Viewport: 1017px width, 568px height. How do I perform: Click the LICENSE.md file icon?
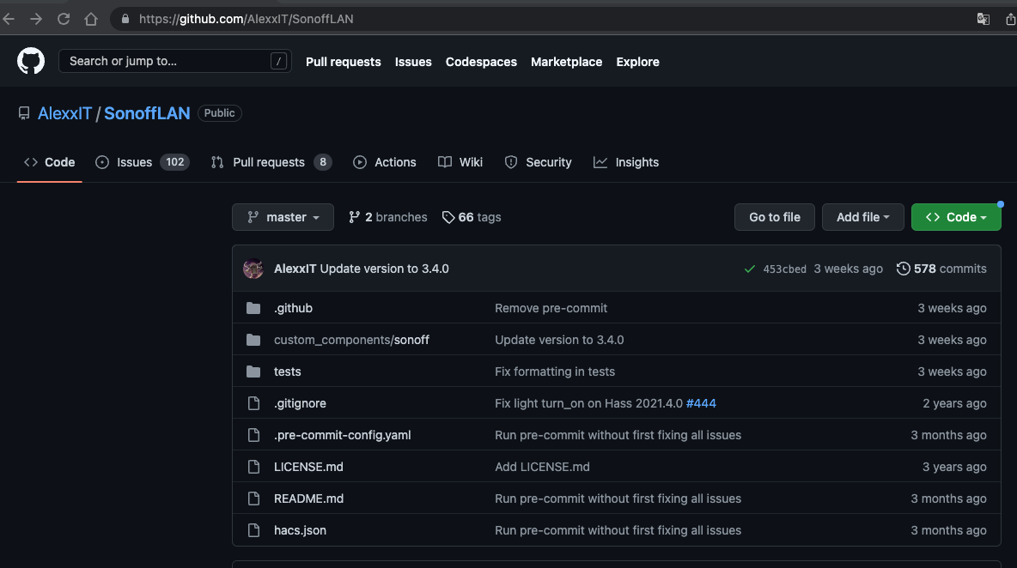(253, 467)
